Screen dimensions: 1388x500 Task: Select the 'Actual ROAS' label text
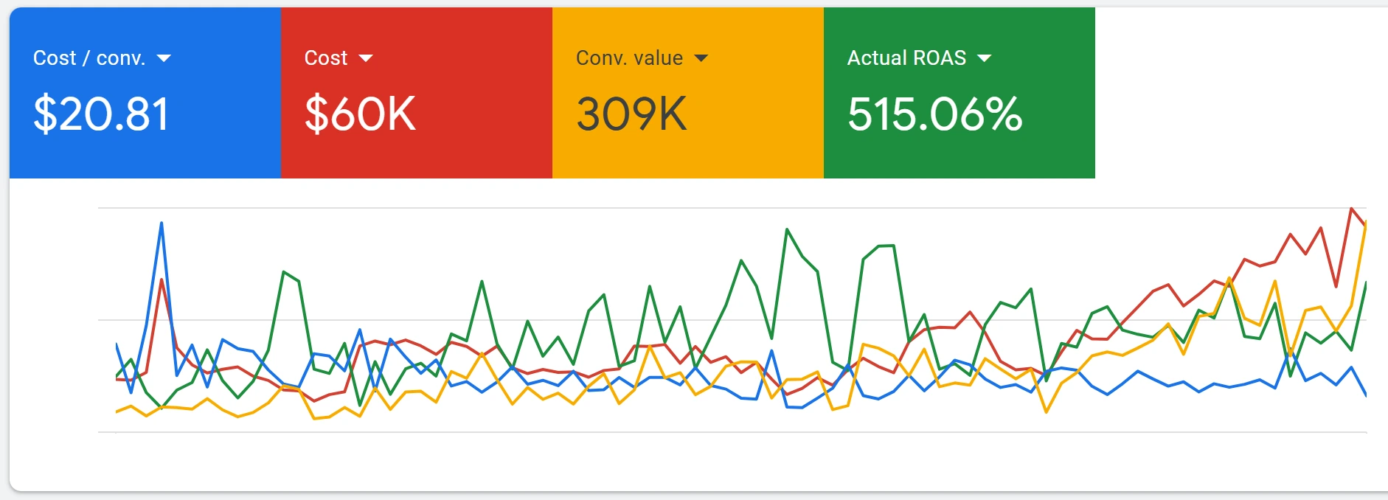[906, 58]
